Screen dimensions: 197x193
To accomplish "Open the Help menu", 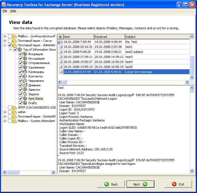I will coord(13,11).
